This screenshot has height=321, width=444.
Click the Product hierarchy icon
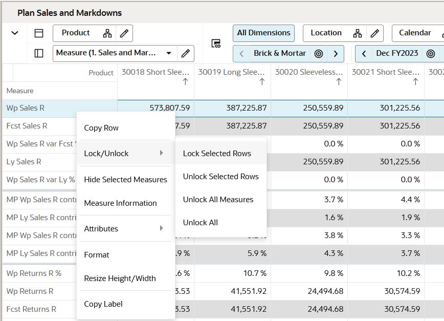[107, 33]
